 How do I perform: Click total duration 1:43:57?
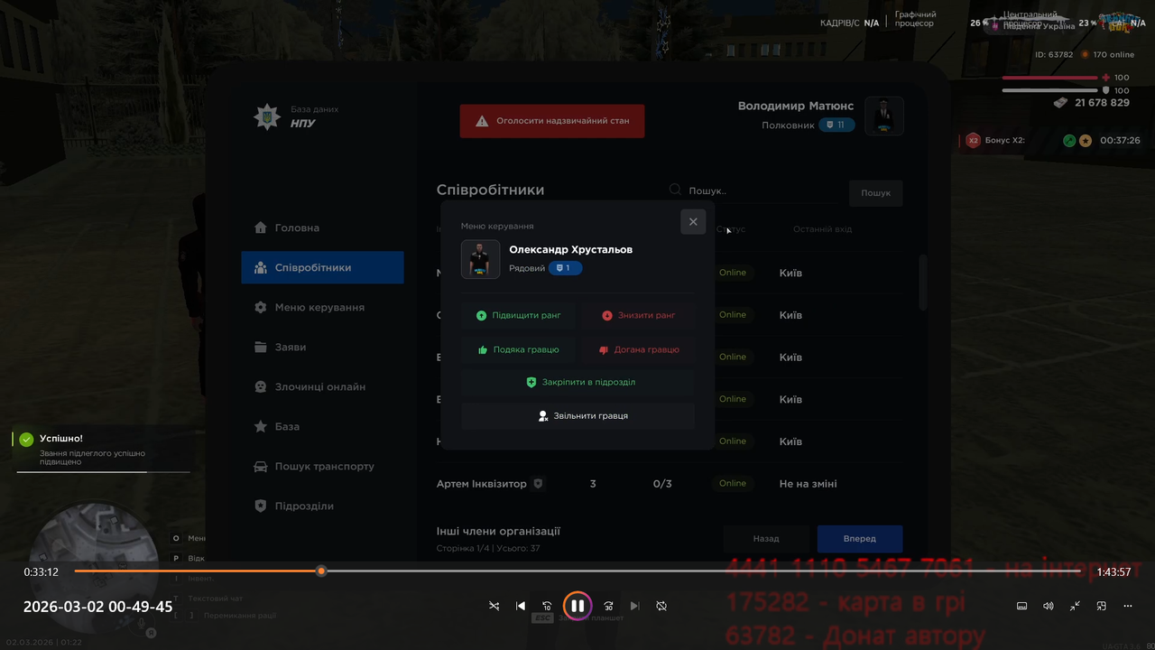(x=1113, y=572)
